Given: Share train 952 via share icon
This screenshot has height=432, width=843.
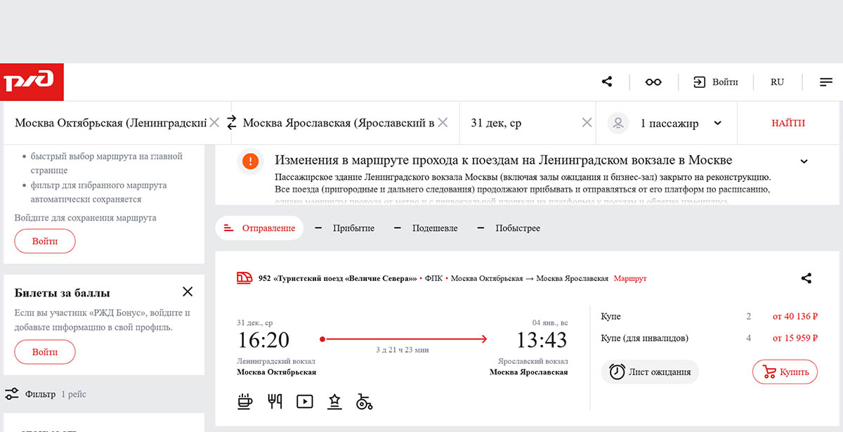Looking at the screenshot, I should pyautogui.click(x=806, y=278).
